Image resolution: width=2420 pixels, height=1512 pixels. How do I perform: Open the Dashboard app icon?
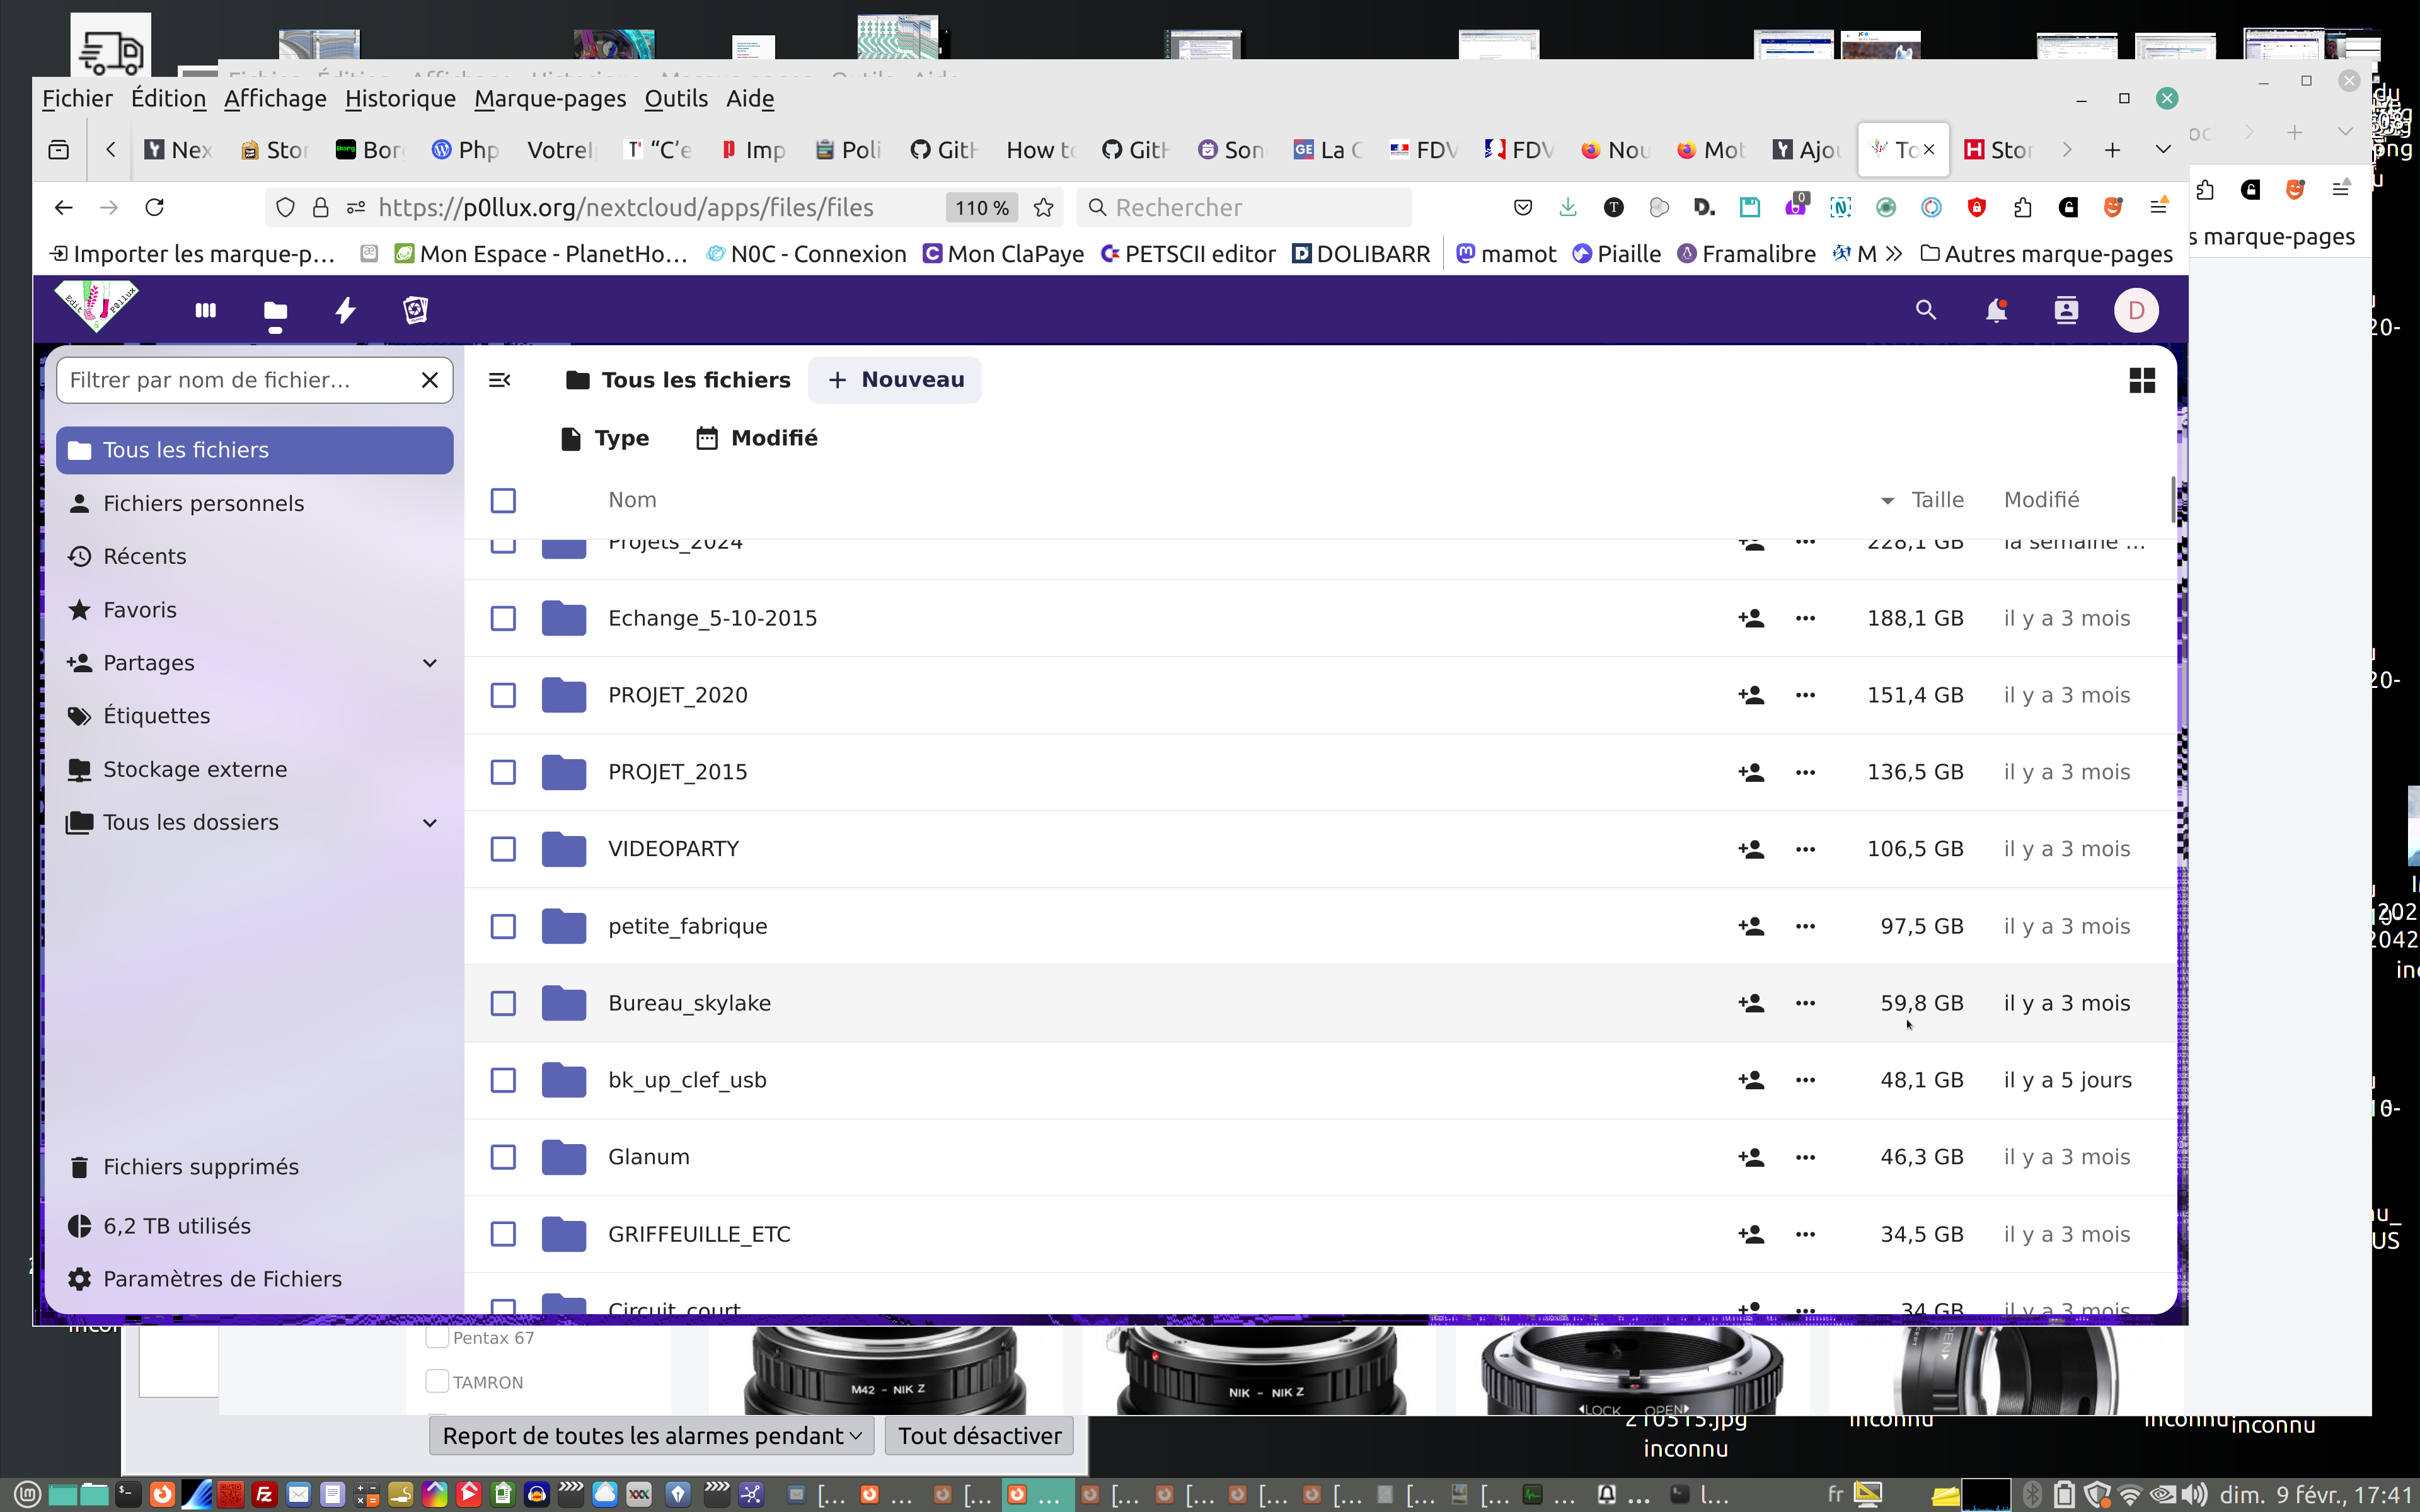(205, 310)
